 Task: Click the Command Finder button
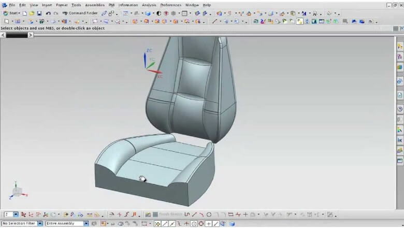pyautogui.click(x=80, y=13)
